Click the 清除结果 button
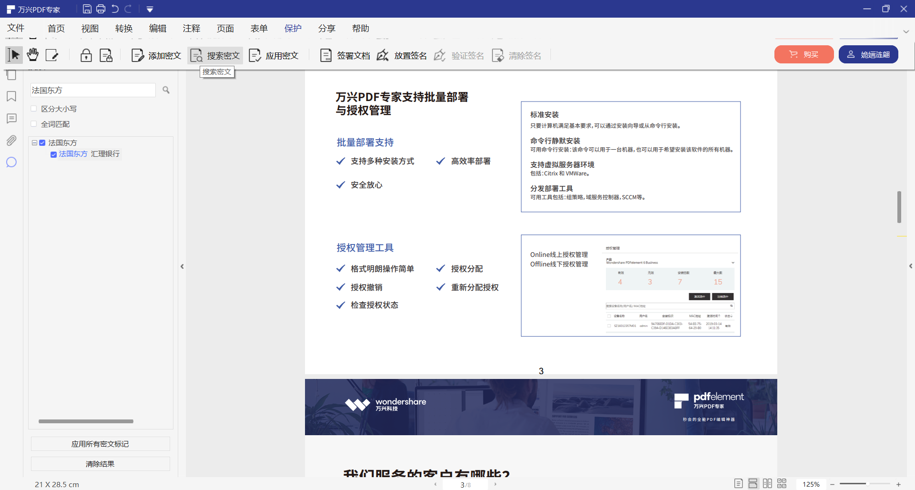 pos(100,463)
